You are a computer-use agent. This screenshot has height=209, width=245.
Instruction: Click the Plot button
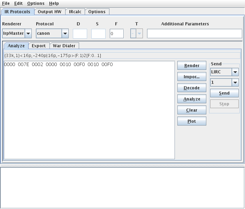tap(192, 121)
